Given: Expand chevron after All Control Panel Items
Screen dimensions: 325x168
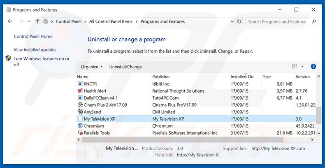Looking at the screenshot, I should click(137, 21).
